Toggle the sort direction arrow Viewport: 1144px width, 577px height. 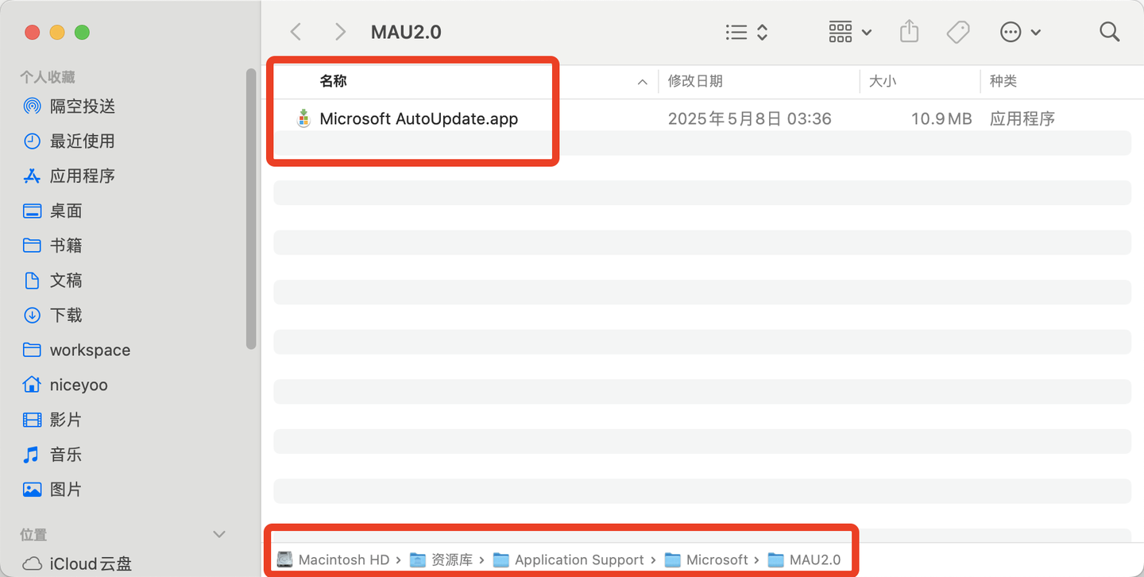point(642,82)
